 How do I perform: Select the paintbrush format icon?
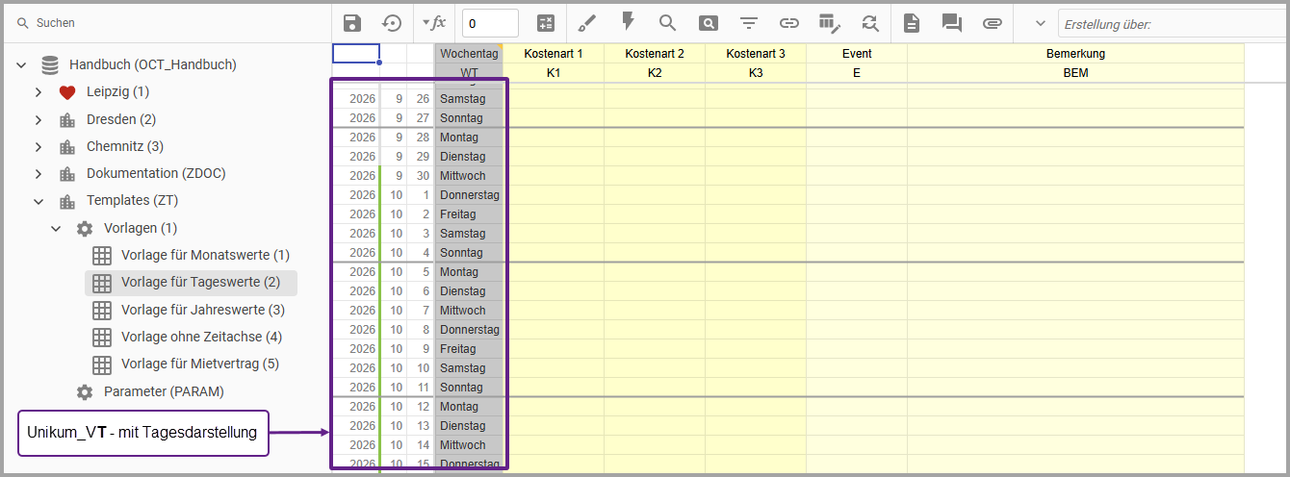(587, 23)
